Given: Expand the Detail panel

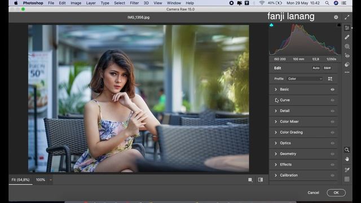Looking at the screenshot, I should point(276,111).
